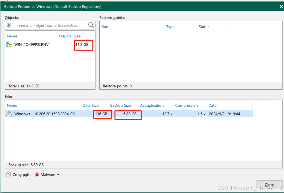Sort files by Deduplication column
284x193 pixels.
[x=152, y=105]
